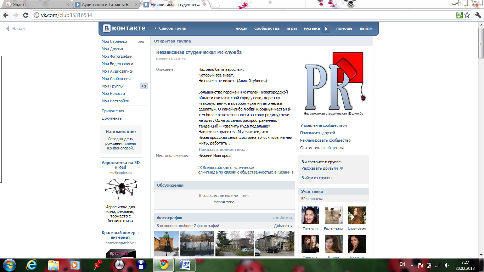The image size is (484, 272).
Task: Click the address bar with vk.com/club35316534
Action: click(244, 15)
